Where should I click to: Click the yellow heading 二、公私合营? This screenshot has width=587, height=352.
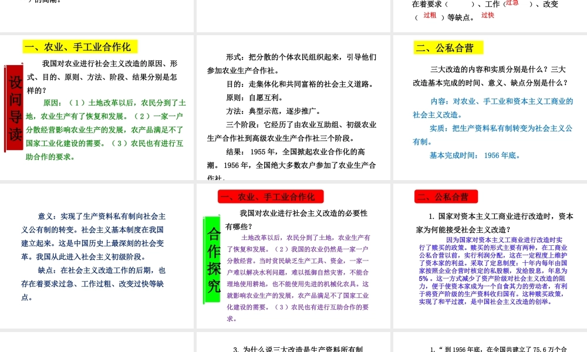[x=448, y=48]
